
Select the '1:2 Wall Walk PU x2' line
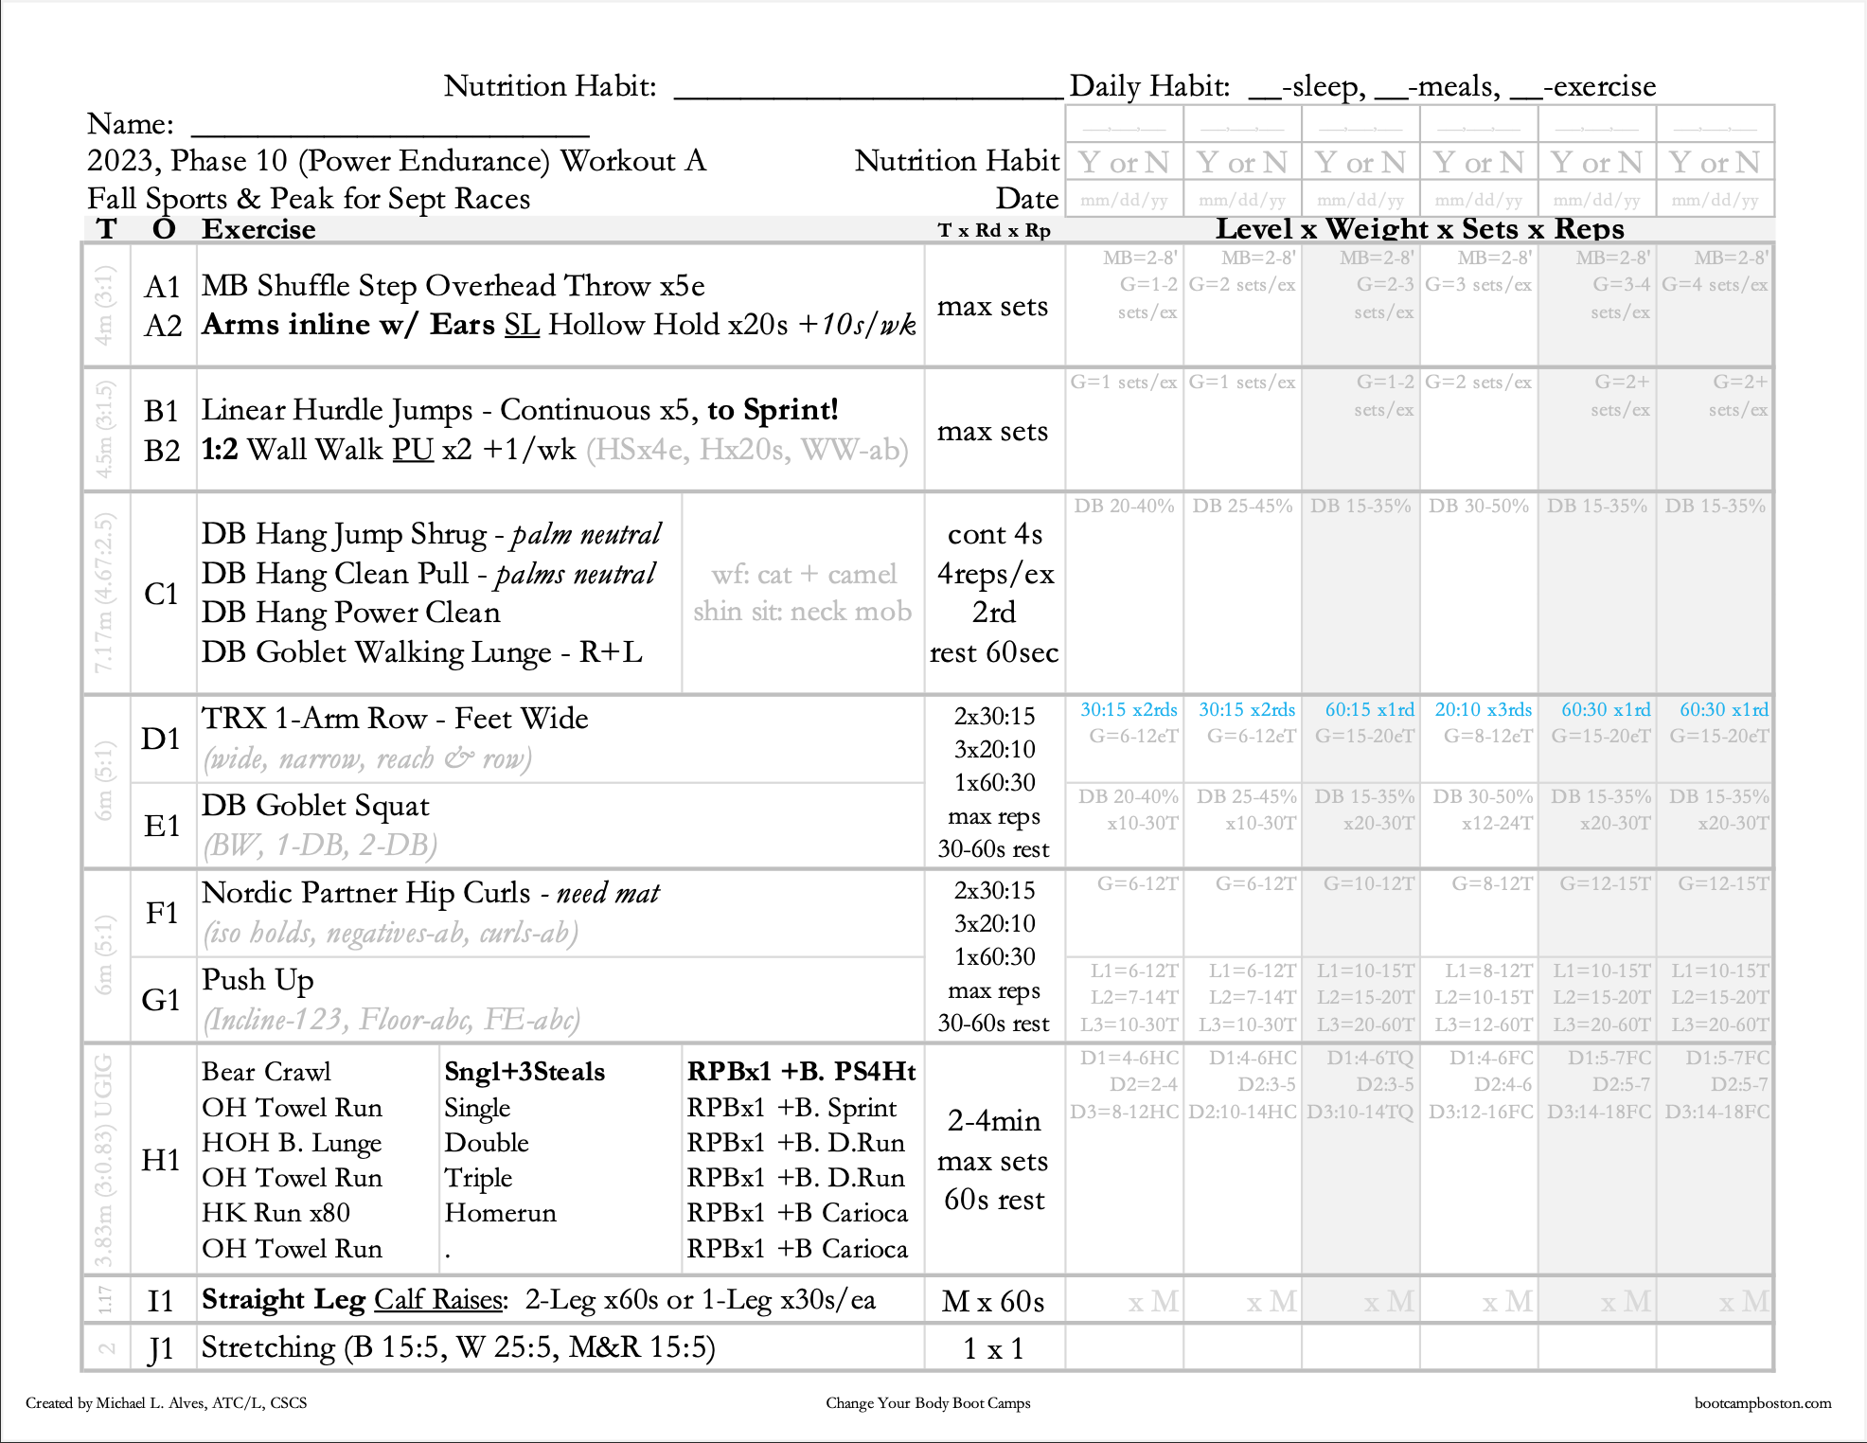[555, 450]
